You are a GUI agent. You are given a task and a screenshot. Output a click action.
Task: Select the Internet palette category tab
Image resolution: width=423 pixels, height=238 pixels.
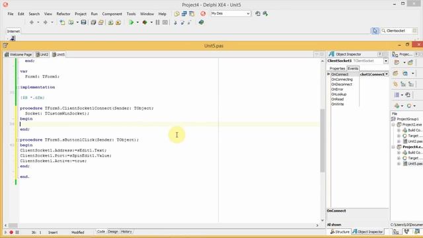click(13, 31)
